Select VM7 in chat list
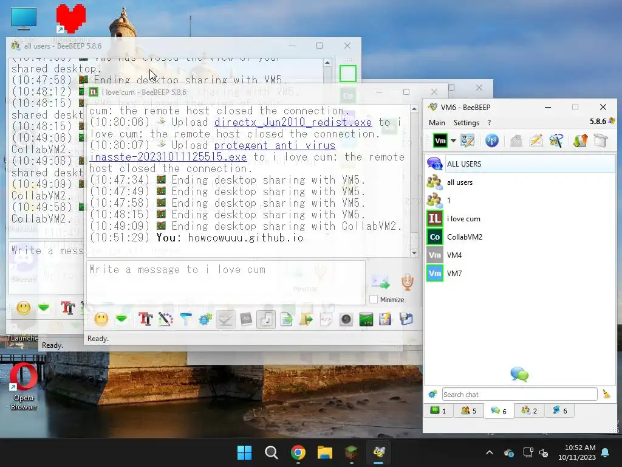The image size is (622, 467). [520, 273]
